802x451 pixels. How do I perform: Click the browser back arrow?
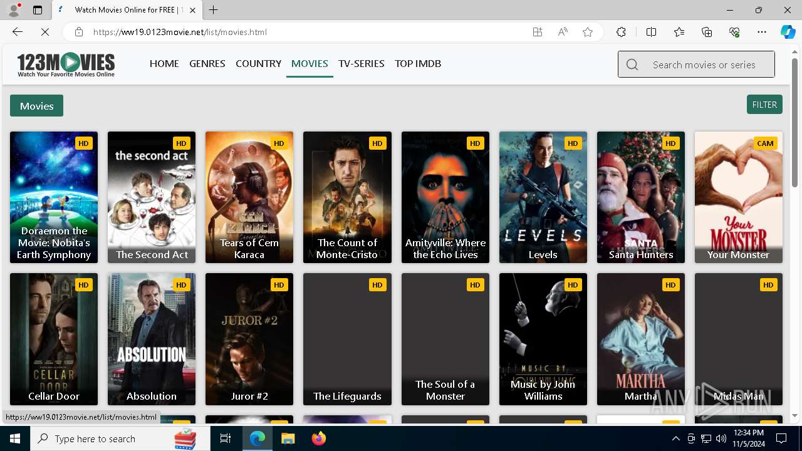tap(18, 32)
